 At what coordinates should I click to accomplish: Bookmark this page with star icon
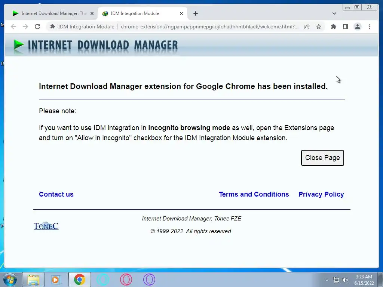319,27
